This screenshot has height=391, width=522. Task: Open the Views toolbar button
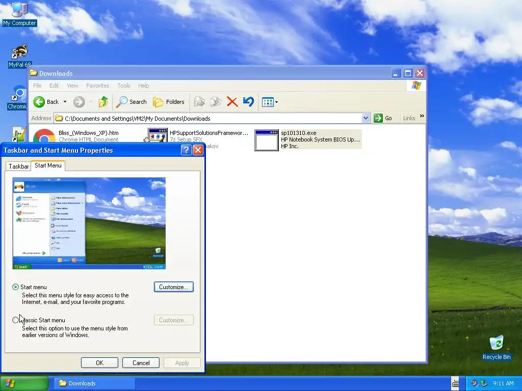[x=268, y=102]
